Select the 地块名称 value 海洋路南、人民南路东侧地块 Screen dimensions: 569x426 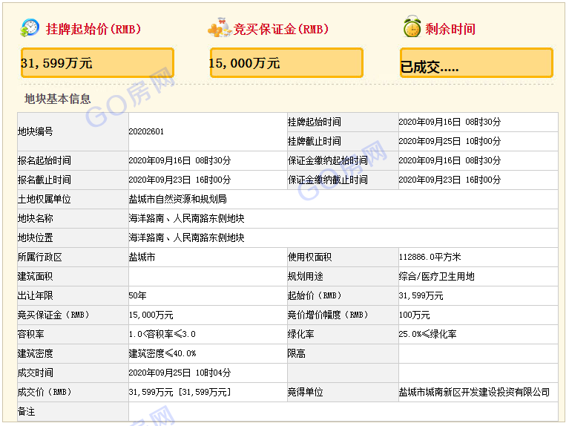point(186,218)
